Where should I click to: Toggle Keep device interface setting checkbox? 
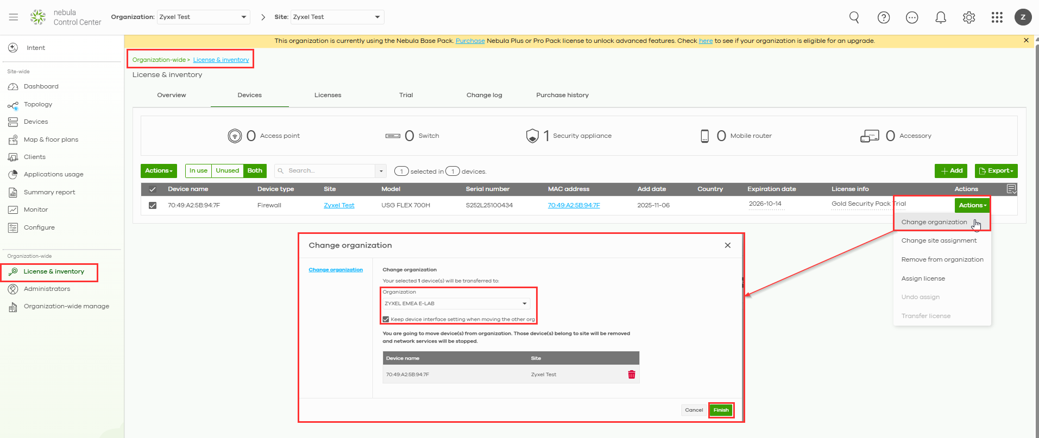pyautogui.click(x=386, y=319)
